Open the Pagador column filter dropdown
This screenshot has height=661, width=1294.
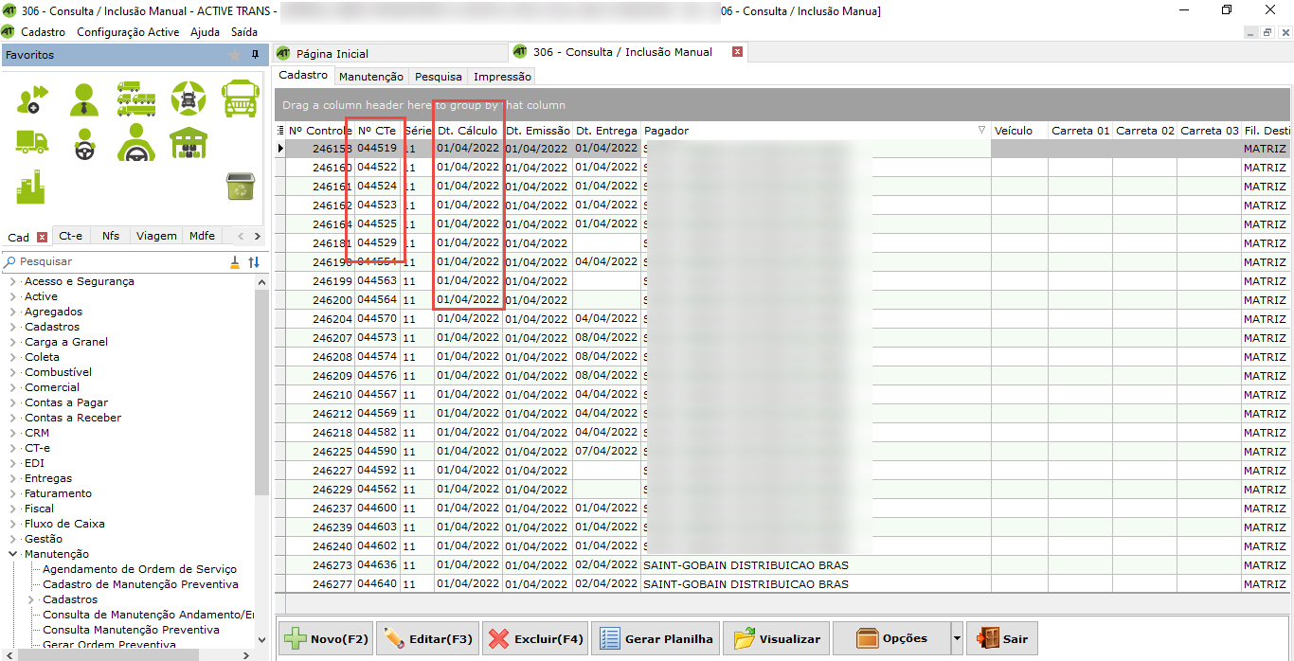pyautogui.click(x=981, y=131)
